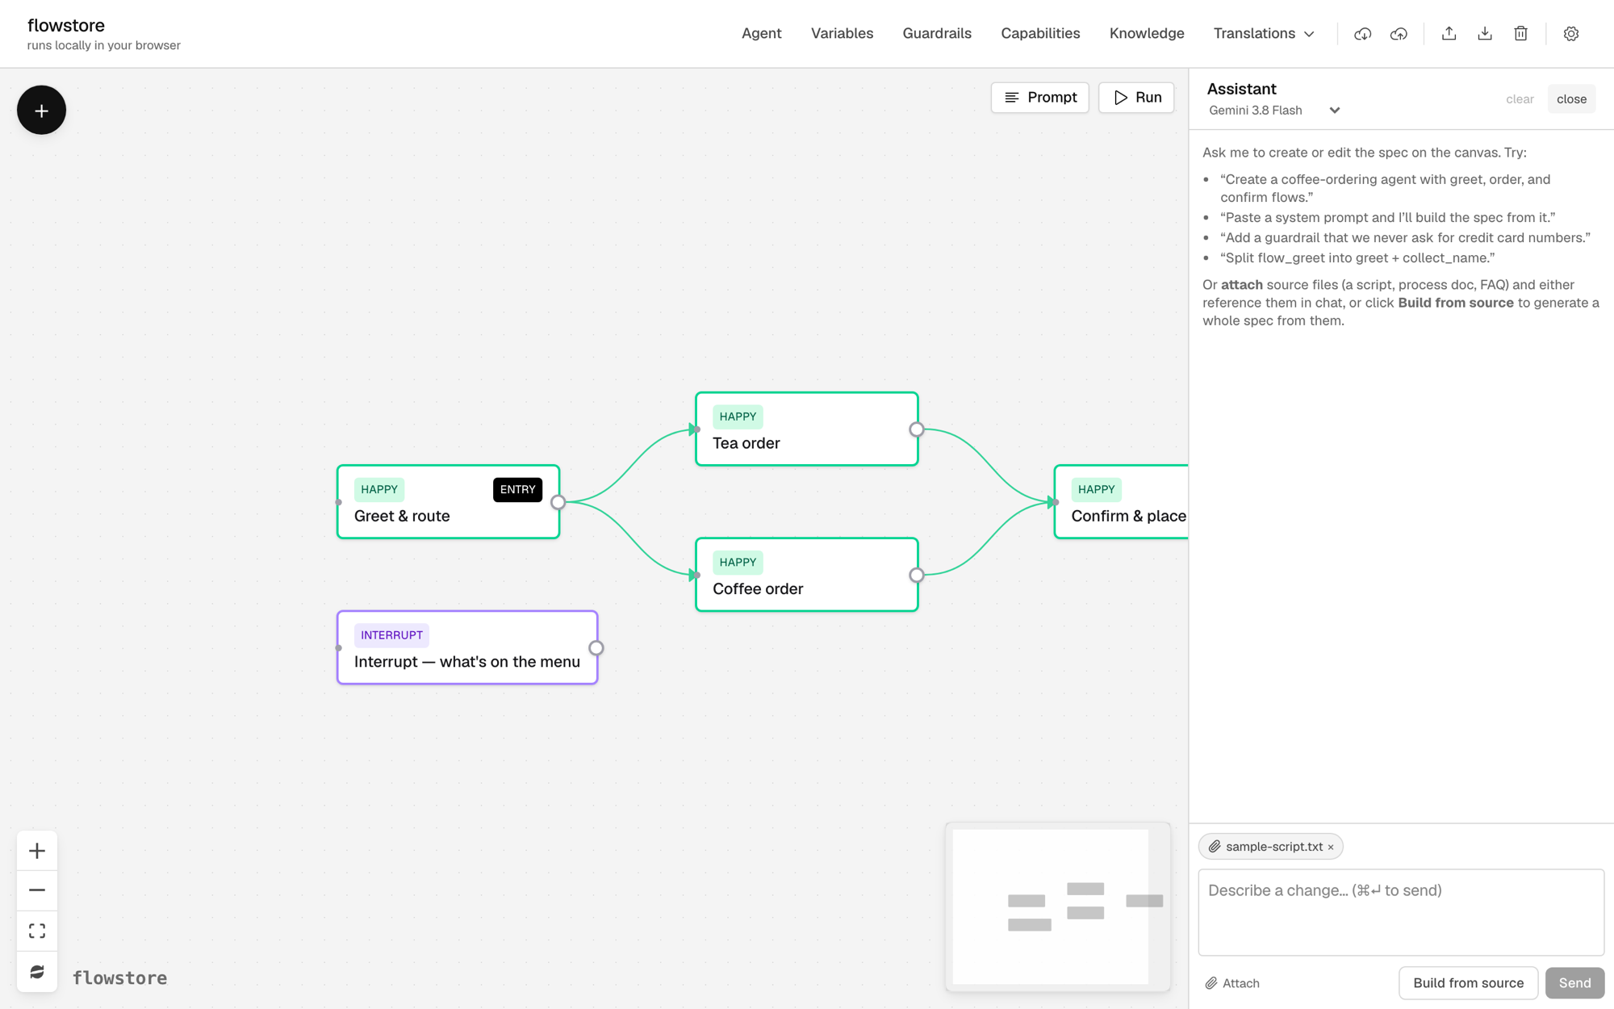This screenshot has height=1009, width=1614.
Task: Click the flowstore title in header
Action: click(x=66, y=25)
